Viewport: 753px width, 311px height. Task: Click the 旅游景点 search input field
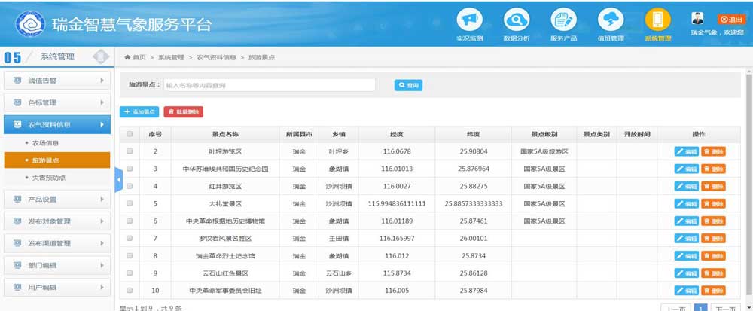tap(270, 85)
